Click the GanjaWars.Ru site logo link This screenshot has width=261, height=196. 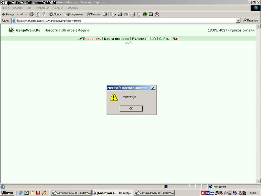pos(28,30)
